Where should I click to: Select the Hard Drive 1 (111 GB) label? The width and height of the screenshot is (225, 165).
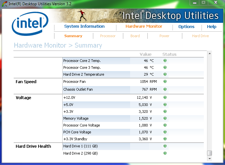click(81, 146)
